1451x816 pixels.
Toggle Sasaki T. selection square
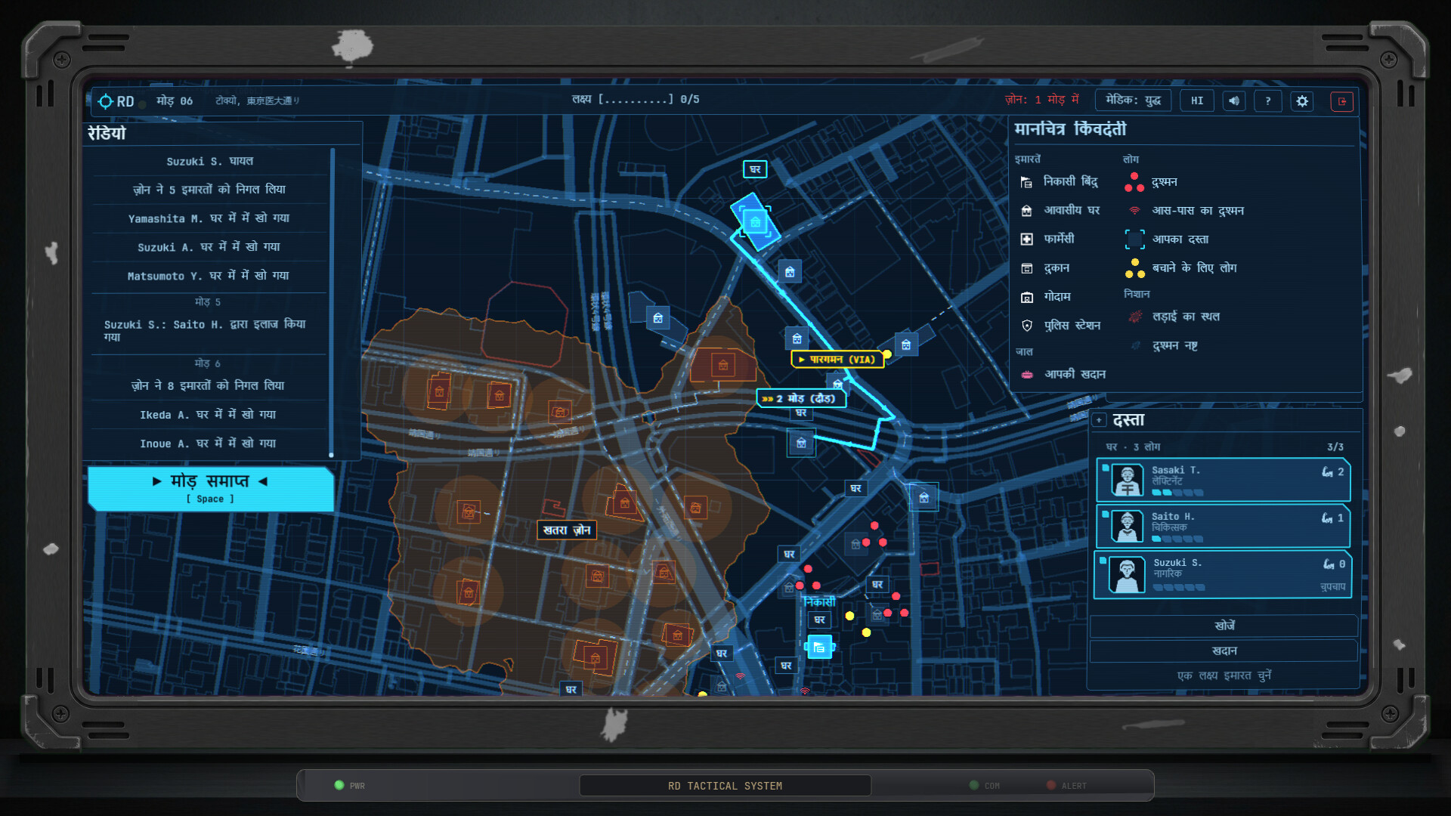(x=1105, y=468)
